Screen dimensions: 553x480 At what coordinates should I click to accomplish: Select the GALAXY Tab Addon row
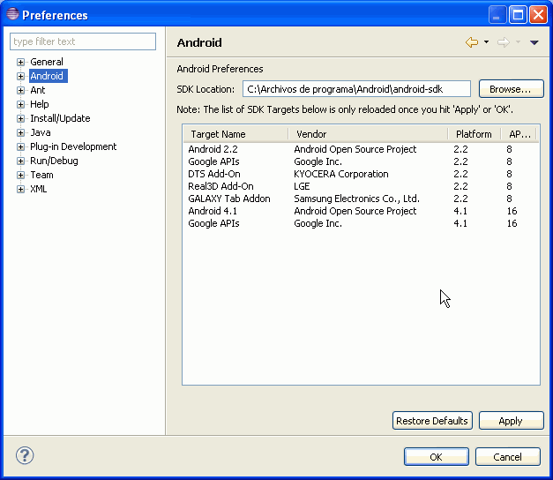(x=361, y=199)
